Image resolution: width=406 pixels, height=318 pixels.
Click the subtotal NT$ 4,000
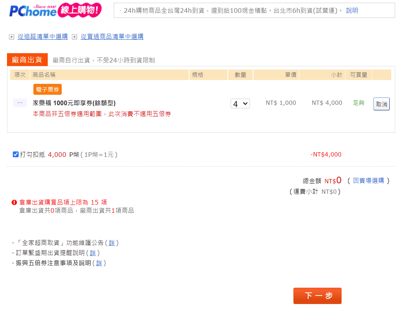pyautogui.click(x=327, y=103)
